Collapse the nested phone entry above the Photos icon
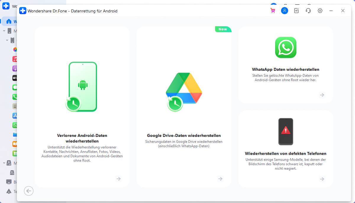355x203 pixels. [x=7, y=40]
